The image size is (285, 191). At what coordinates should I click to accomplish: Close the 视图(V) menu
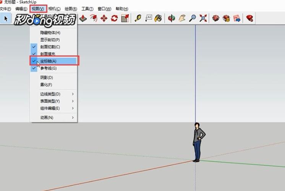coord(38,9)
